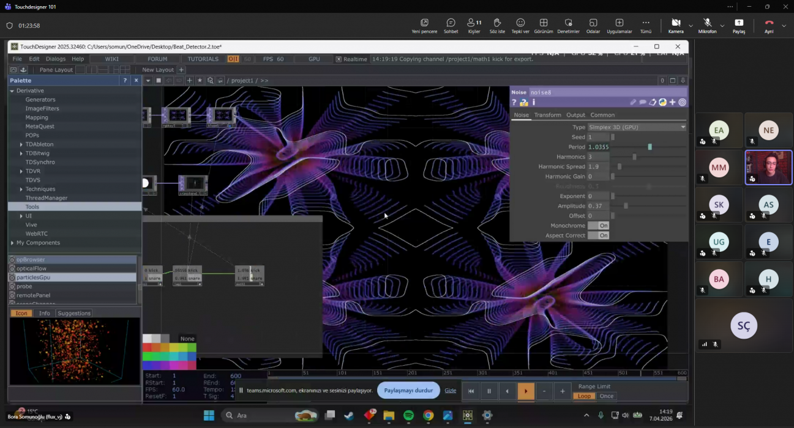Click the Once range limit button

[x=606, y=396]
